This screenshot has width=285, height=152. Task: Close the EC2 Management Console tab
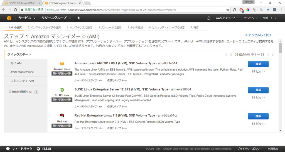click(80, 3)
